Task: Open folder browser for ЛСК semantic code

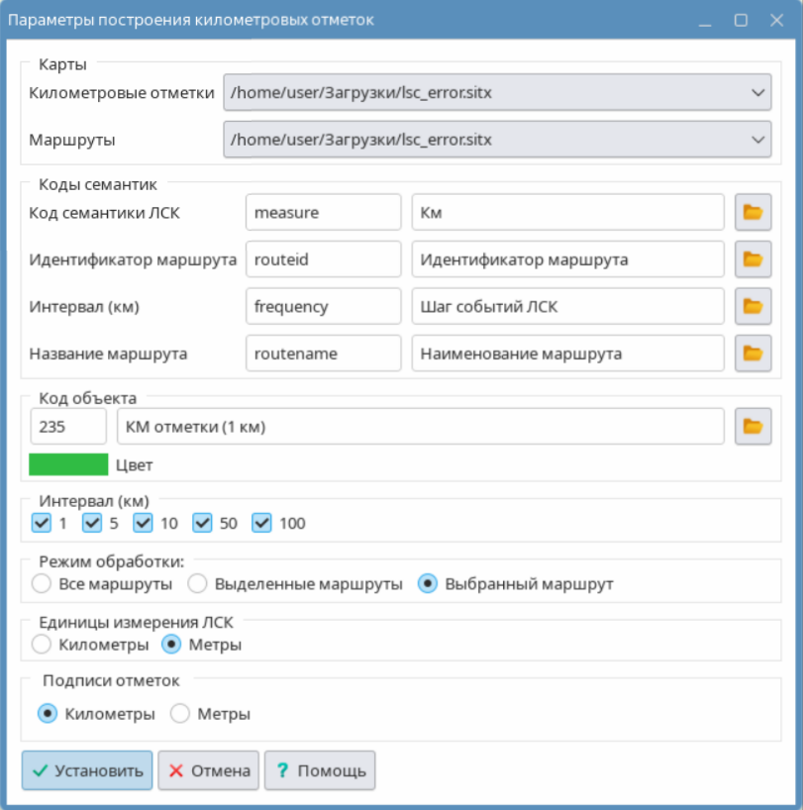Action: click(x=753, y=213)
